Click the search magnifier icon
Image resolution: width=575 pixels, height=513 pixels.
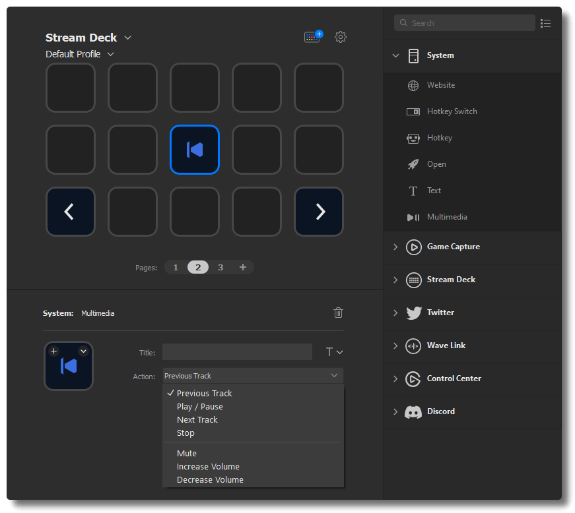(x=403, y=22)
